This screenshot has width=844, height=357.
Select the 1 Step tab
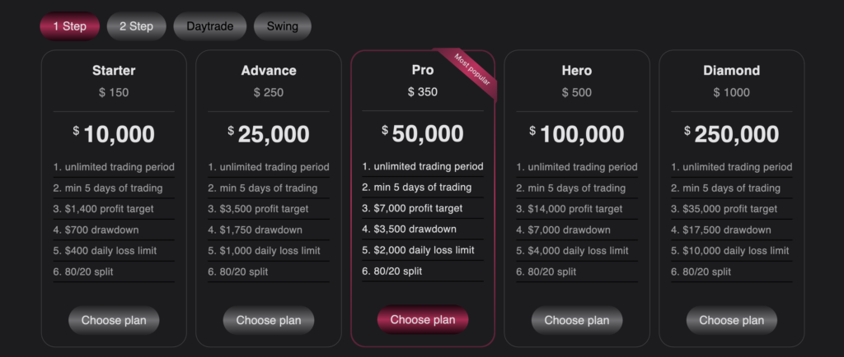[70, 26]
